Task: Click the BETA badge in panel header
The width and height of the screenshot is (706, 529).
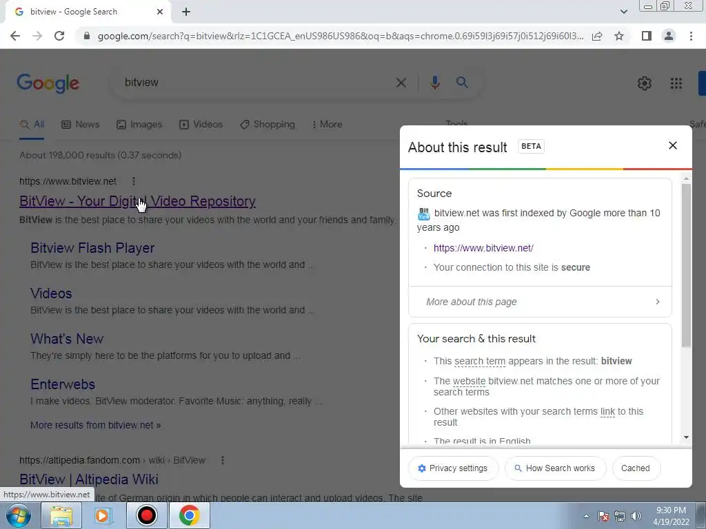Action: (x=532, y=146)
